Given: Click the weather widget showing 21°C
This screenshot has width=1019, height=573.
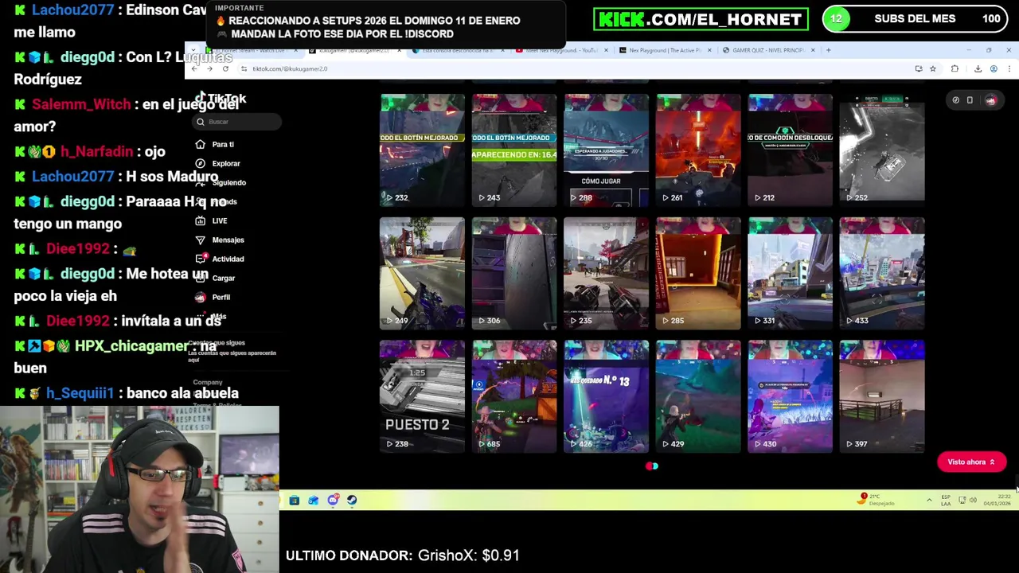Looking at the screenshot, I should point(877,500).
